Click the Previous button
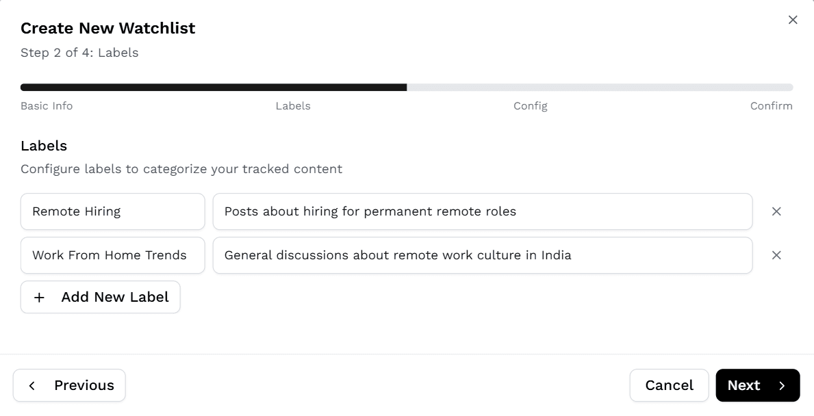This screenshot has height=416, width=814. [x=68, y=385]
